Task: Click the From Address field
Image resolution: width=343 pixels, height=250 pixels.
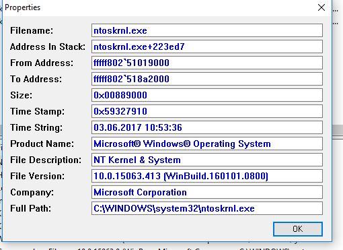Action: [207, 63]
